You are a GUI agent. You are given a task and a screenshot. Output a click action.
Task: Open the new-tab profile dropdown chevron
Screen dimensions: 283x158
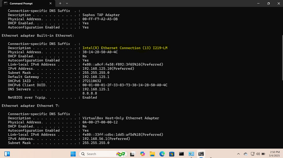(x=67, y=3)
